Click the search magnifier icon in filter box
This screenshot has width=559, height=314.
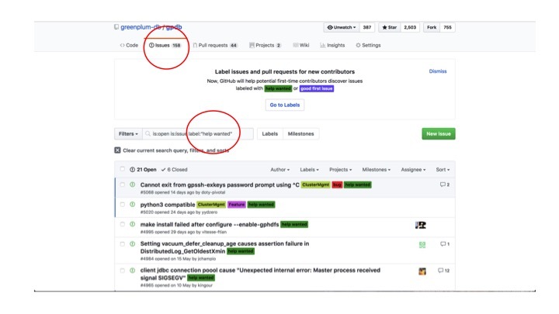pyautogui.click(x=148, y=134)
